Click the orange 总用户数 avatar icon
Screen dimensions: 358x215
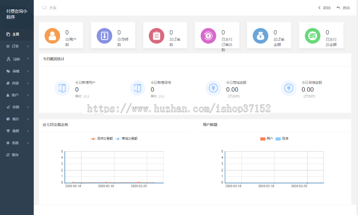click(52, 36)
